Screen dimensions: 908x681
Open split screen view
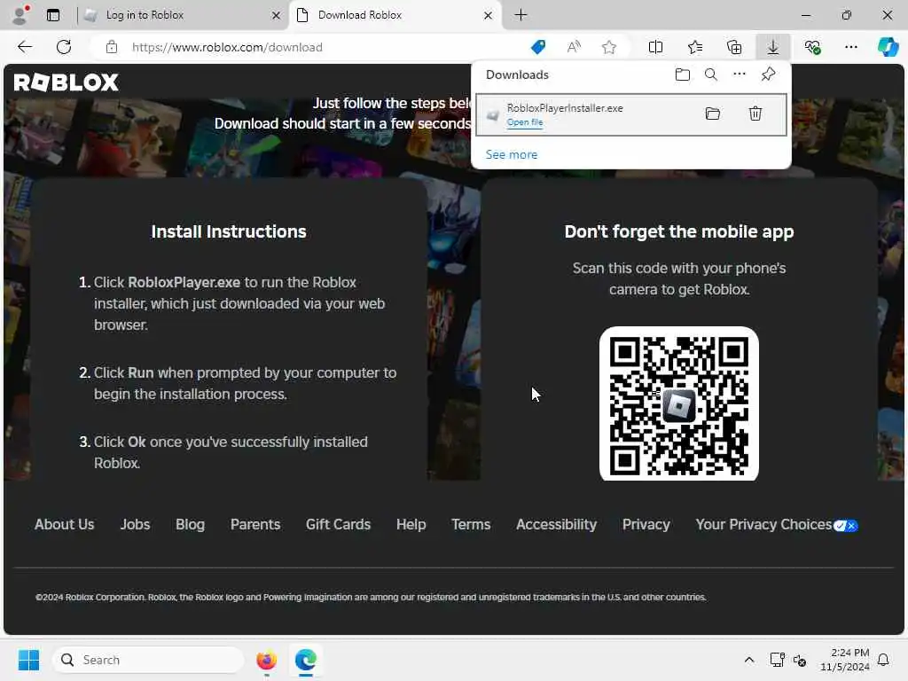point(655,47)
